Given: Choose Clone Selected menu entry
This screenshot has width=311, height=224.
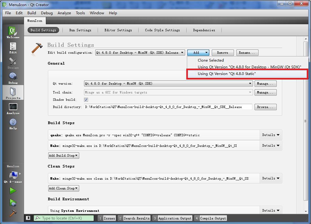Looking at the screenshot, I should [247, 60].
